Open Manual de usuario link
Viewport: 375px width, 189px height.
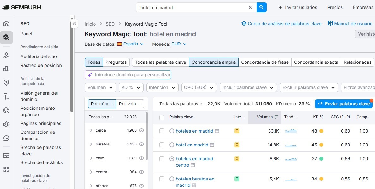pyautogui.click(x=350, y=24)
